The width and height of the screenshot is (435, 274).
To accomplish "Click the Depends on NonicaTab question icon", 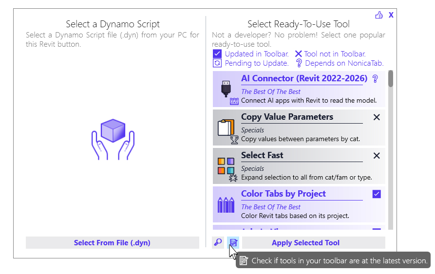I will (299, 63).
